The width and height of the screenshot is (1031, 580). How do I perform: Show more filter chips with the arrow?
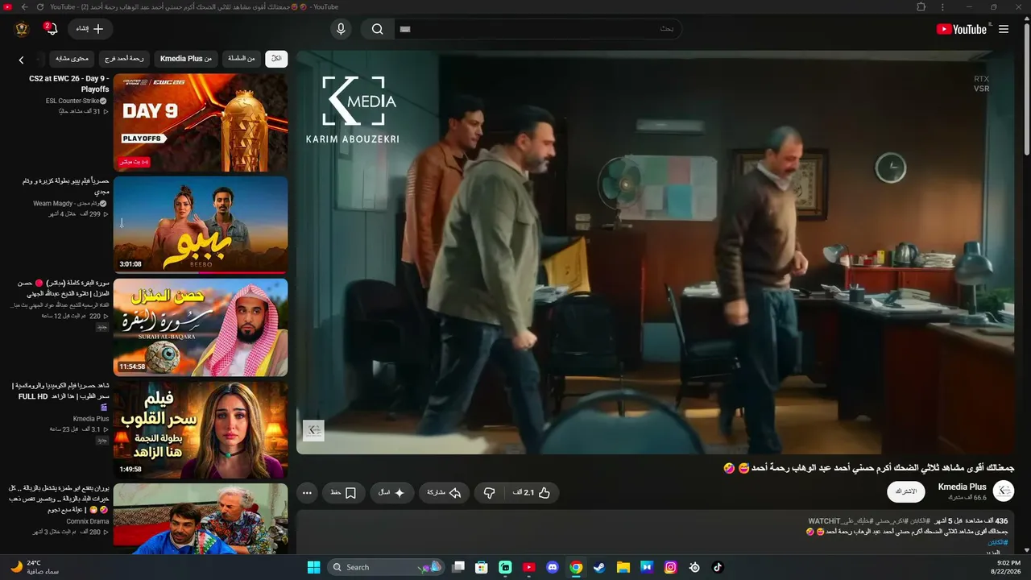(22, 60)
